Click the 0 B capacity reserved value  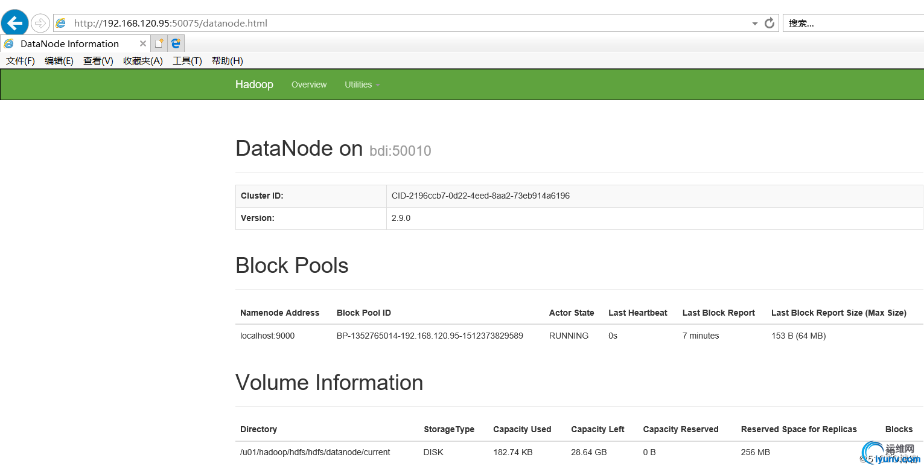(x=649, y=452)
